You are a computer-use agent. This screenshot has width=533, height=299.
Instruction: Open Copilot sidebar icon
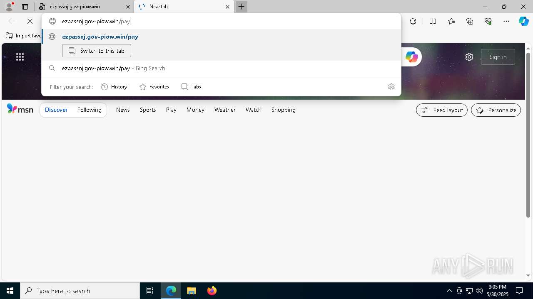coord(523,21)
